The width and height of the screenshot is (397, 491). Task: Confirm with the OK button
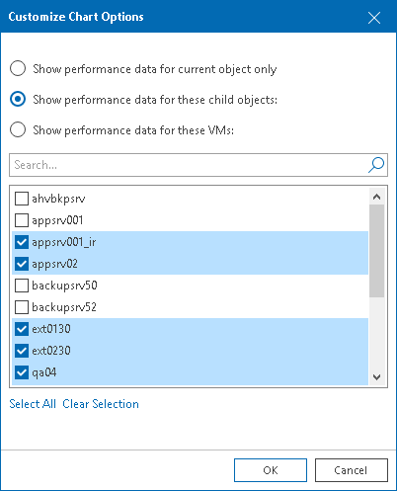pyautogui.click(x=271, y=470)
